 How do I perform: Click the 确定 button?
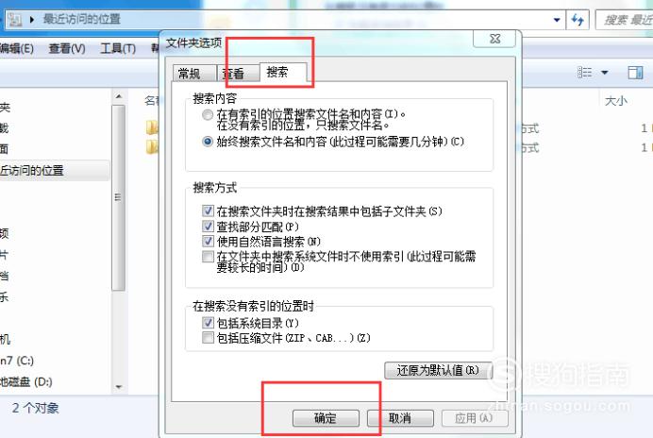[x=326, y=418]
